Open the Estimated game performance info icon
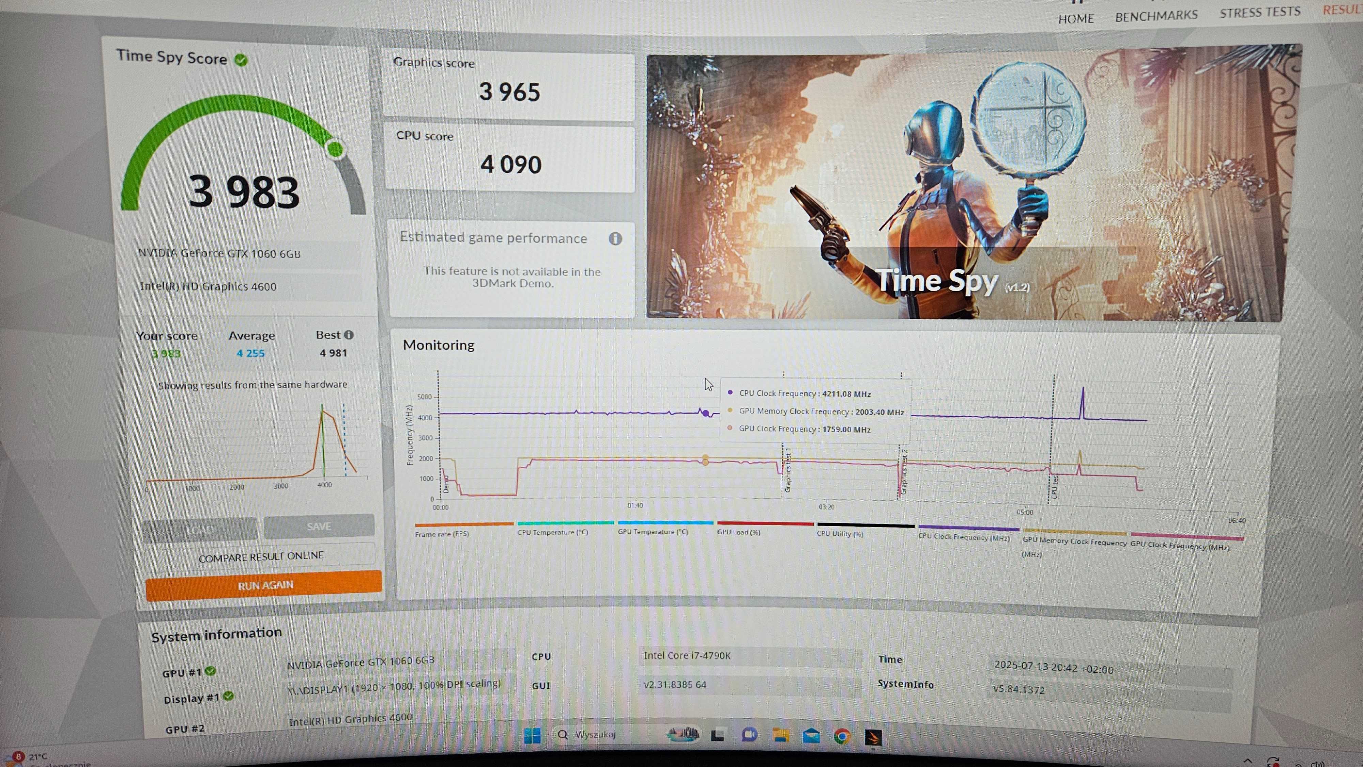The height and width of the screenshot is (767, 1363). (615, 238)
